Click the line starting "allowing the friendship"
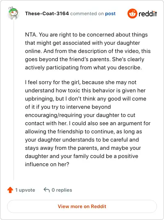 (84, 131)
